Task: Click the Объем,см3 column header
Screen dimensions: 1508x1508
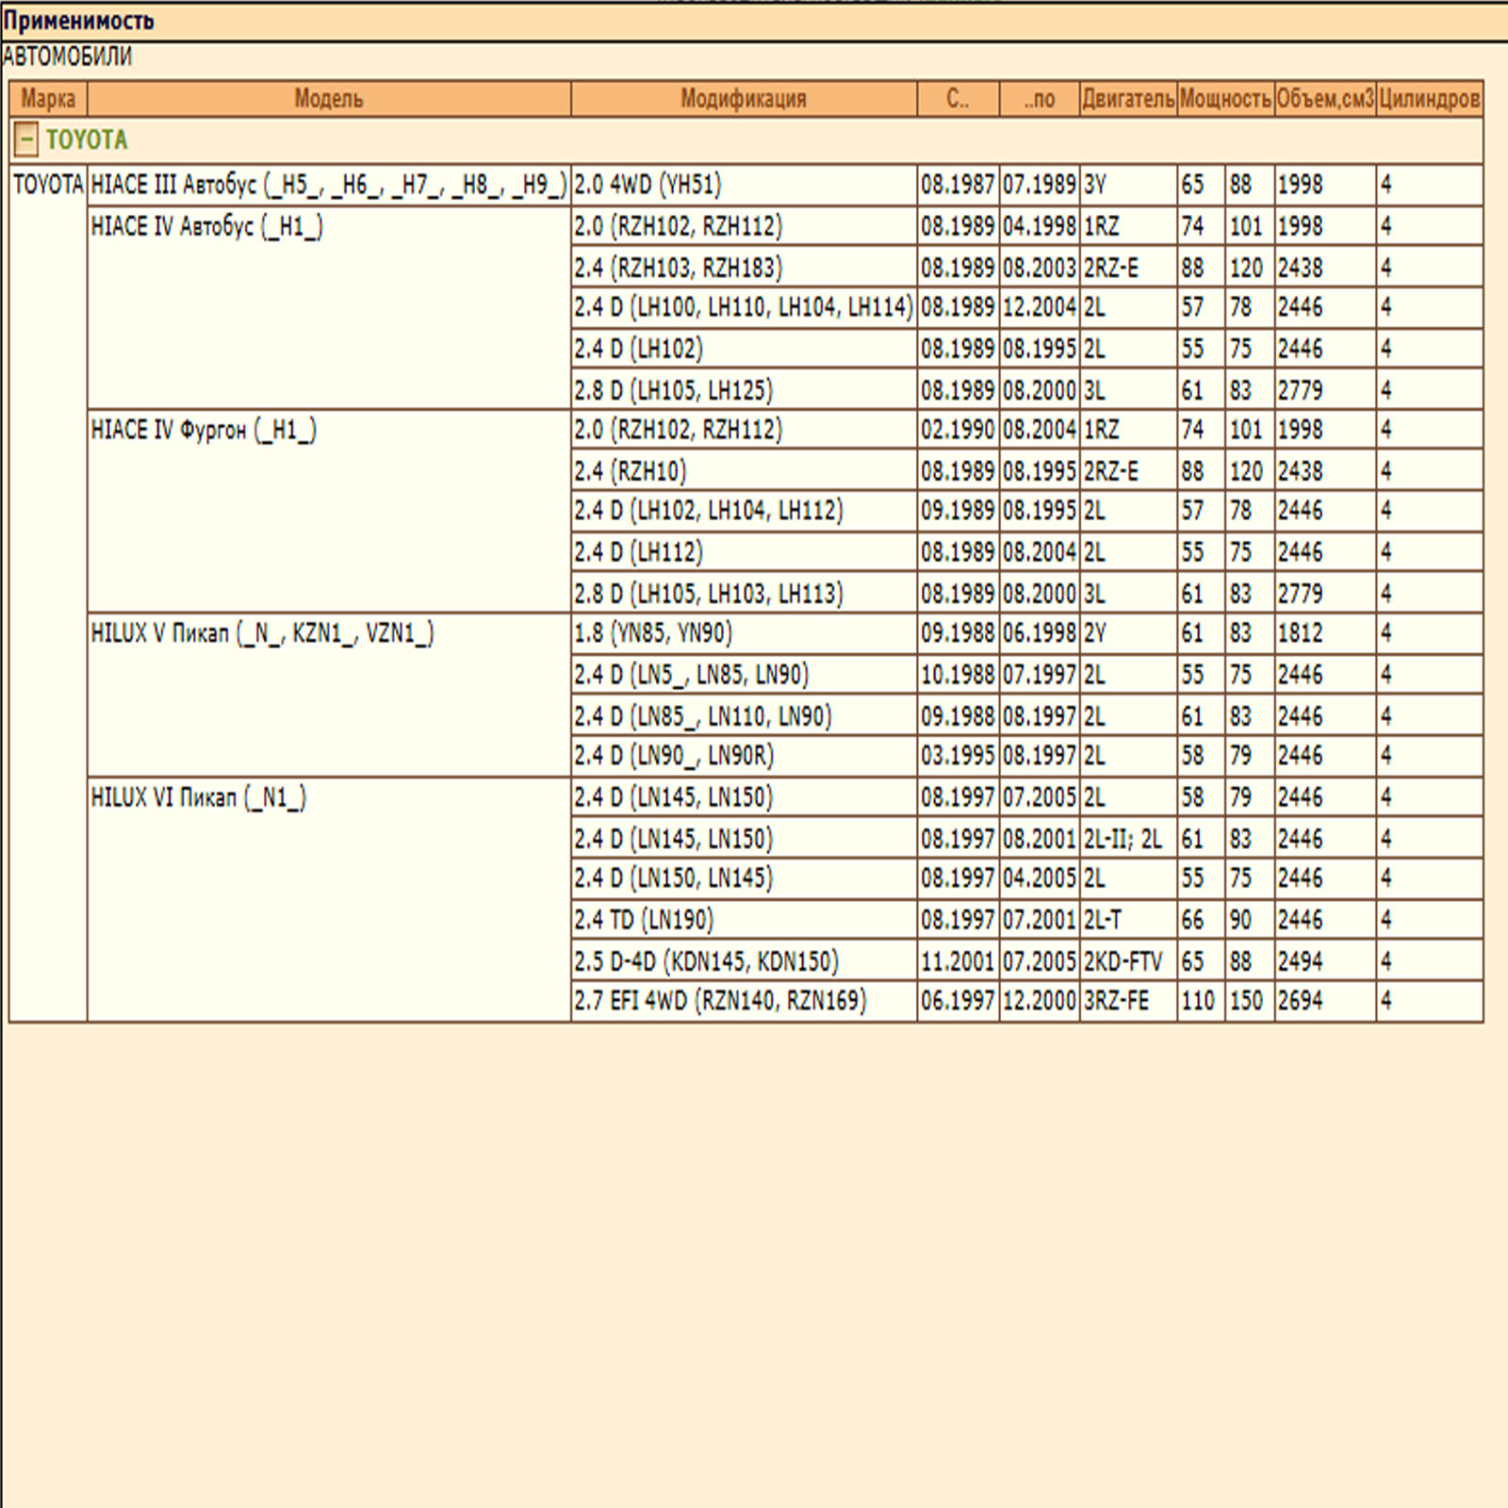Action: tap(1324, 99)
